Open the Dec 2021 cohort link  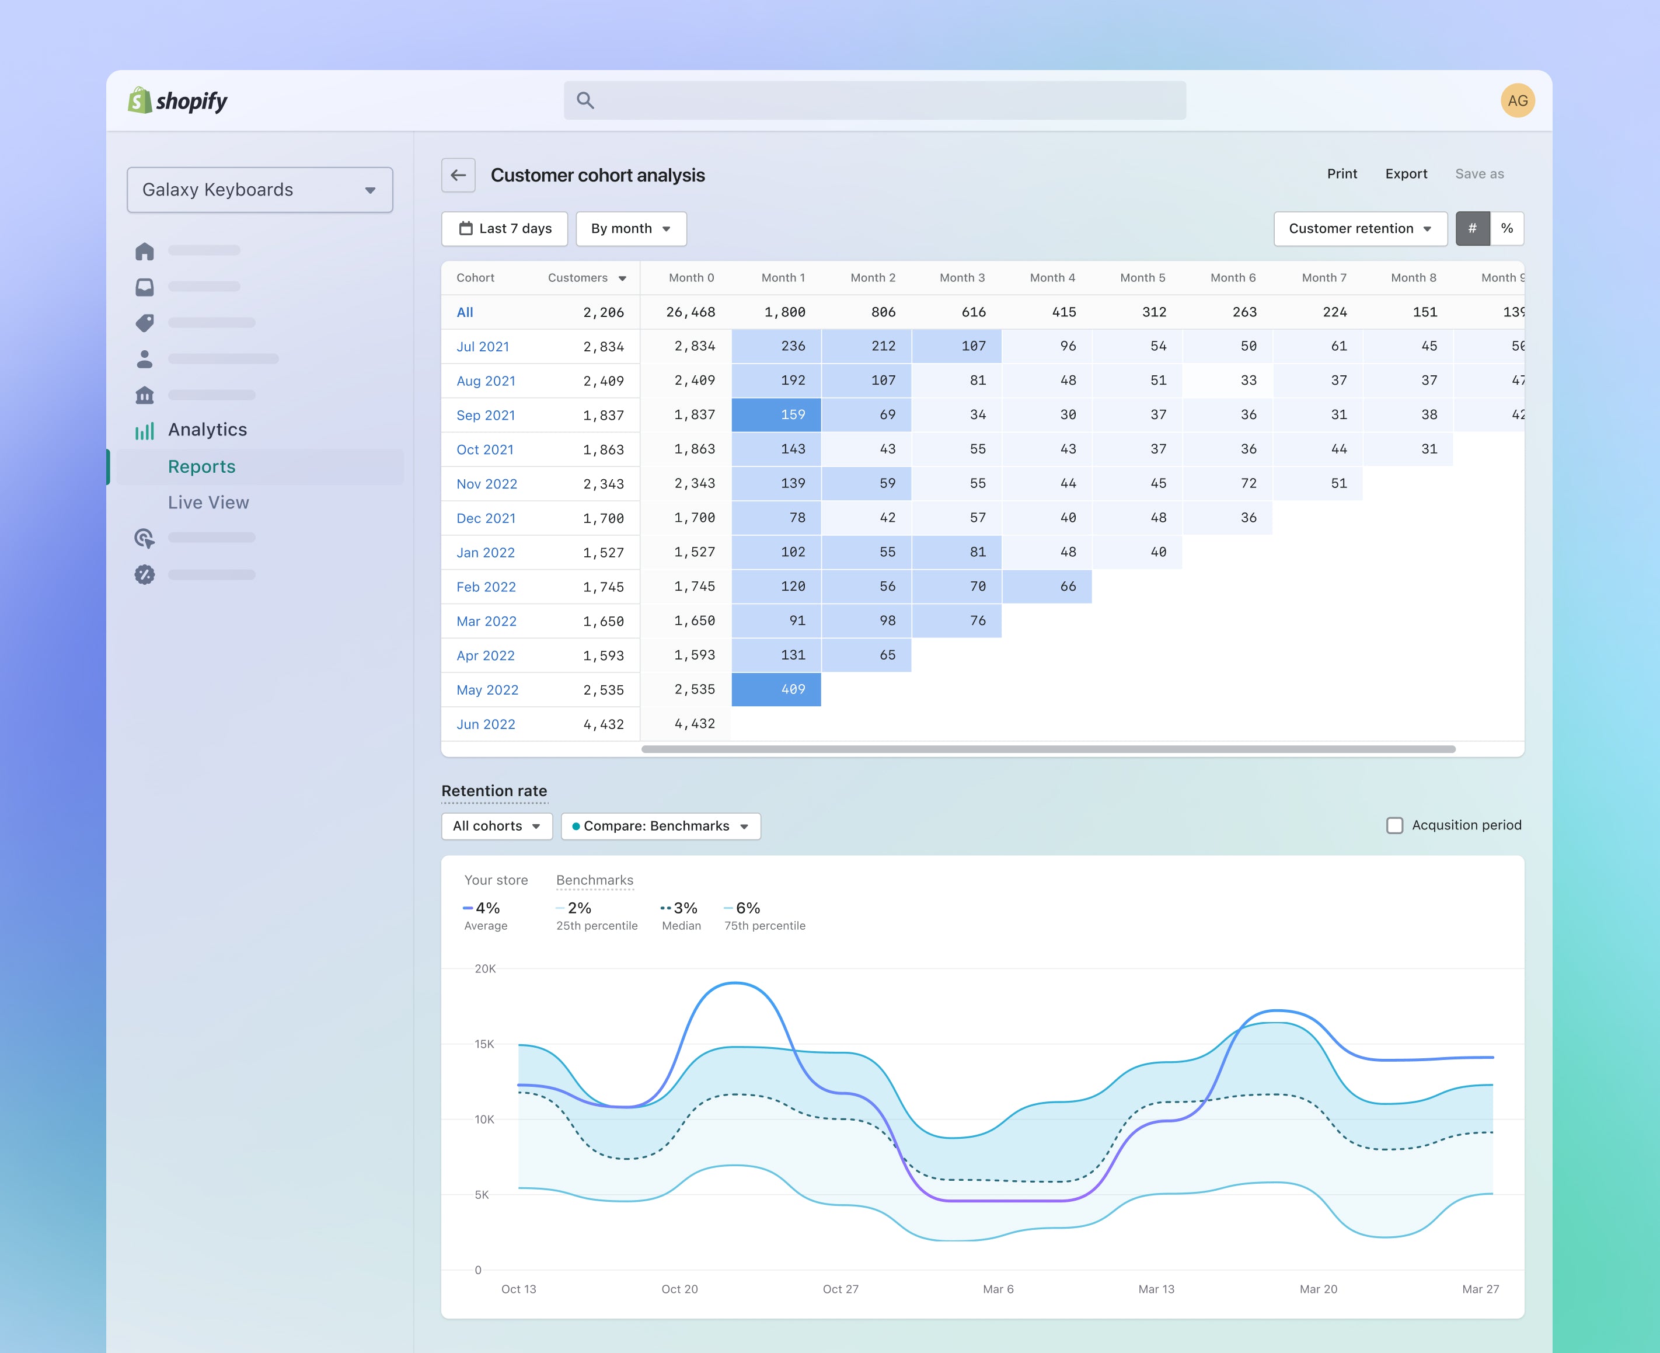click(486, 518)
